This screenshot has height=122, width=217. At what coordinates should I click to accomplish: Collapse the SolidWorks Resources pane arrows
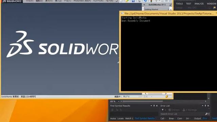144,5
